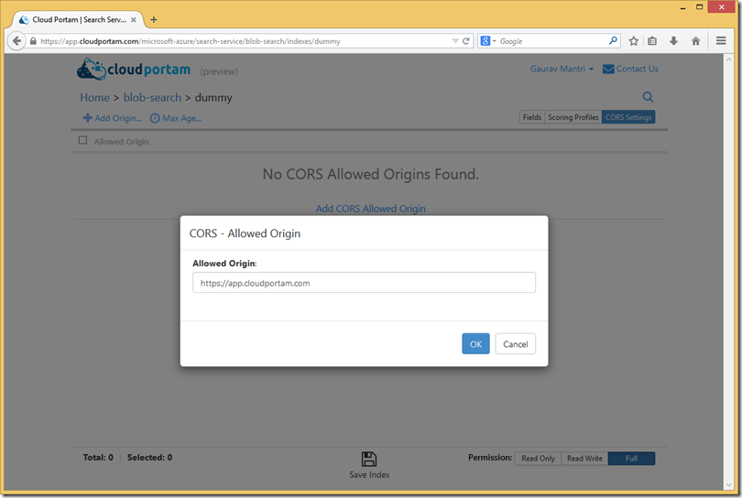Screen dimensions: 742x498
Task: Click the address bar URL
Action: (x=191, y=41)
